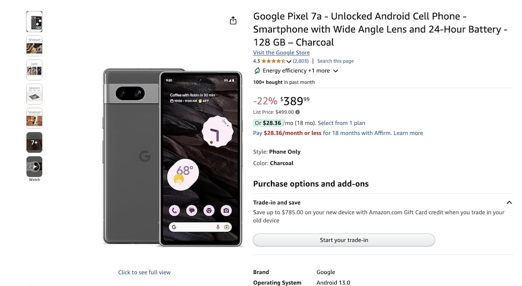Screen dimensions: 522x286
Task: Click Learn more about Affirm
Action: tap(408, 133)
